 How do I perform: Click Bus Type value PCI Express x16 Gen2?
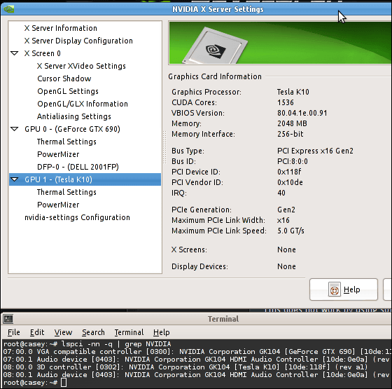pos(315,151)
